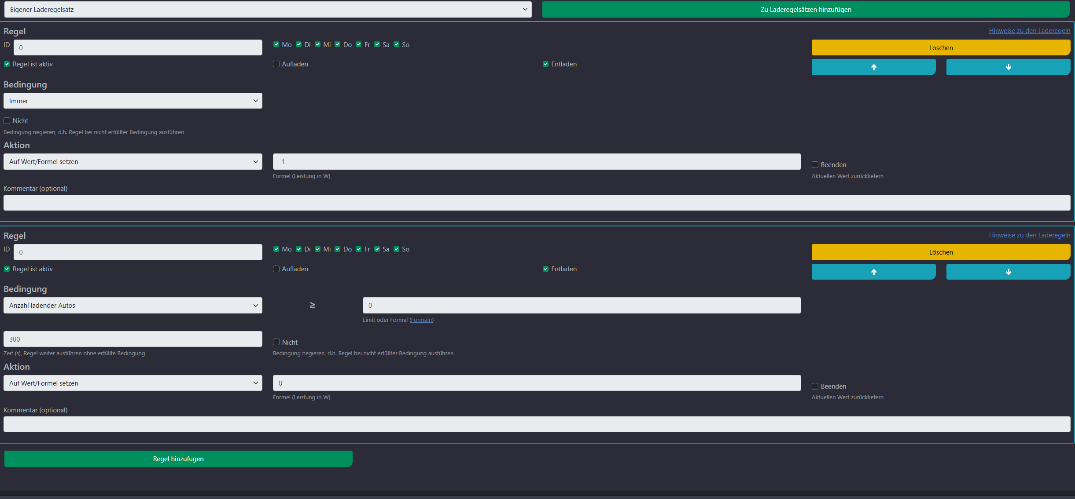Screen dimensions: 1075x499
Task: Move second rule down with arrow button
Action: pos(1008,272)
